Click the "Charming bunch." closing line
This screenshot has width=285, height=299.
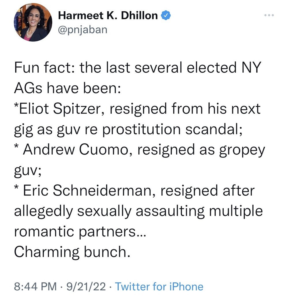coord(70,252)
